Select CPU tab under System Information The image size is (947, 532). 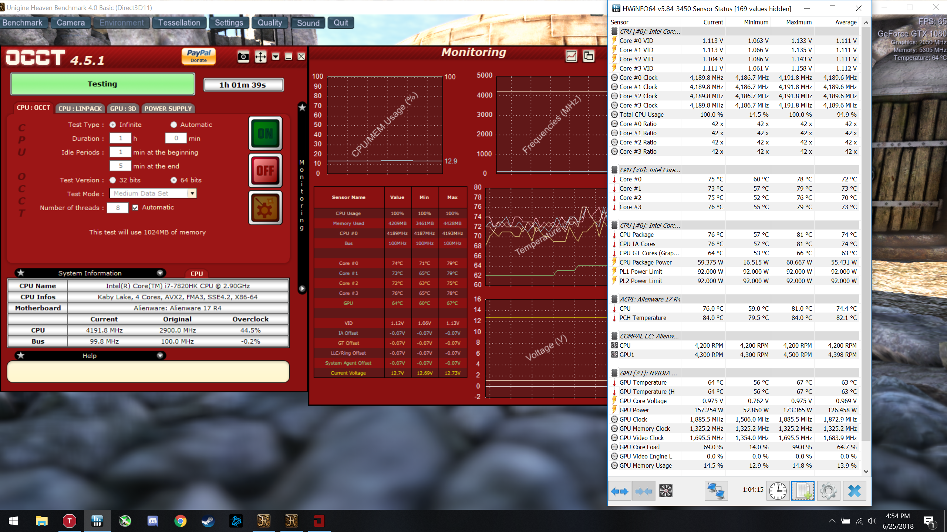tap(197, 274)
